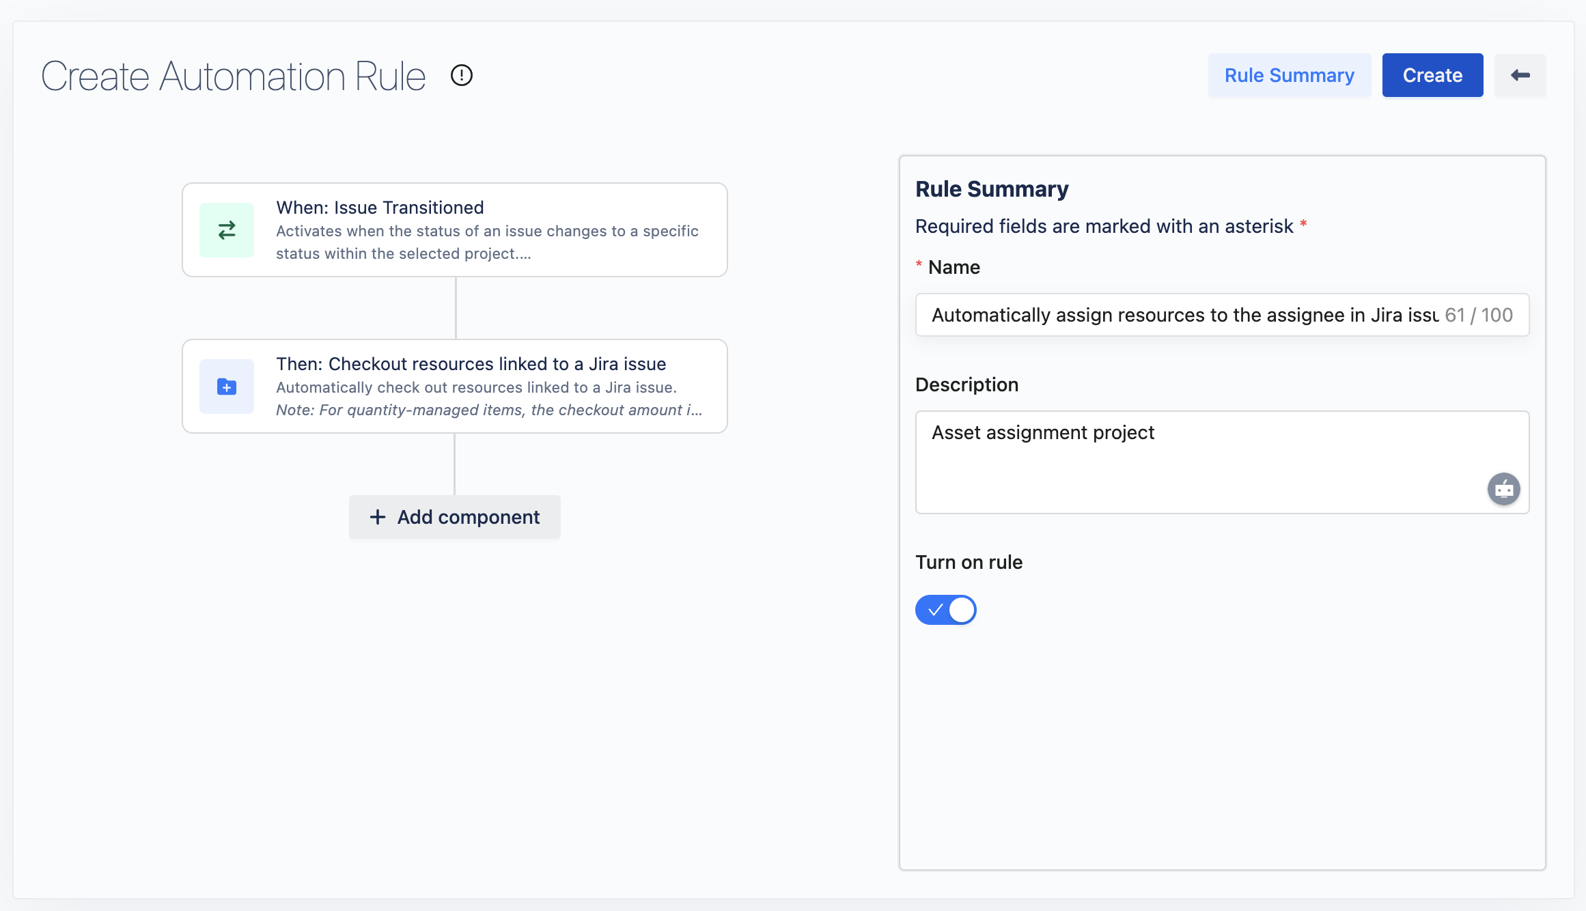The height and width of the screenshot is (911, 1586).
Task: Click the back arrow button
Action: coord(1520,75)
